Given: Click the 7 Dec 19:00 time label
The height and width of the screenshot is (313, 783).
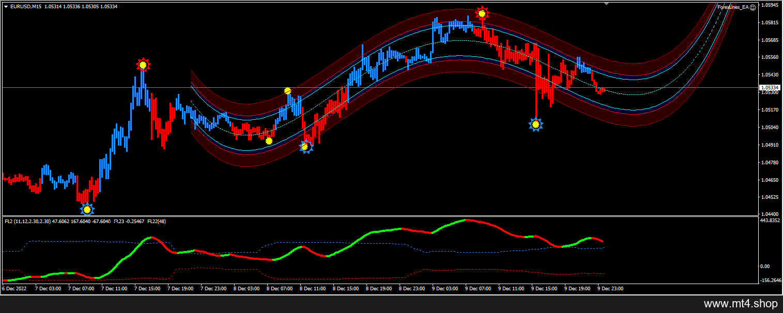Looking at the screenshot, I should tap(180, 289).
